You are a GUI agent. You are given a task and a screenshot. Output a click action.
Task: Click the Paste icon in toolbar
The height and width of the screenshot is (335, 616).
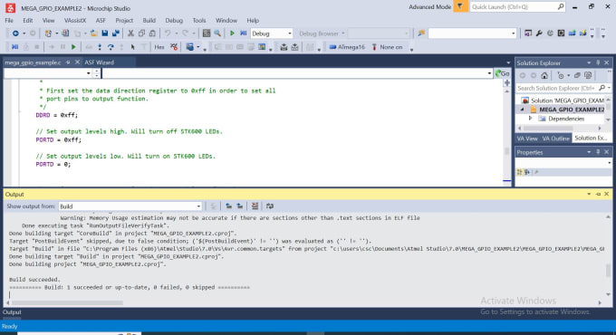153,33
